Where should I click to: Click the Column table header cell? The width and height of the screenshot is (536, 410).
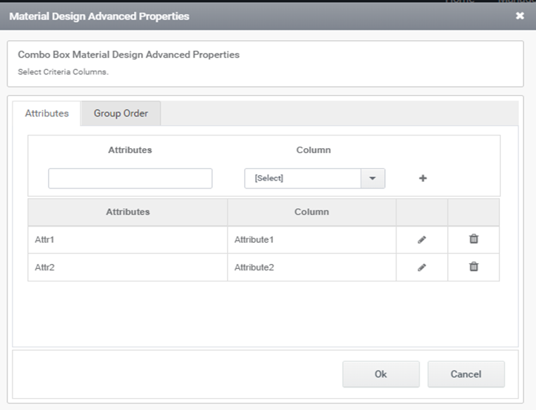311,212
